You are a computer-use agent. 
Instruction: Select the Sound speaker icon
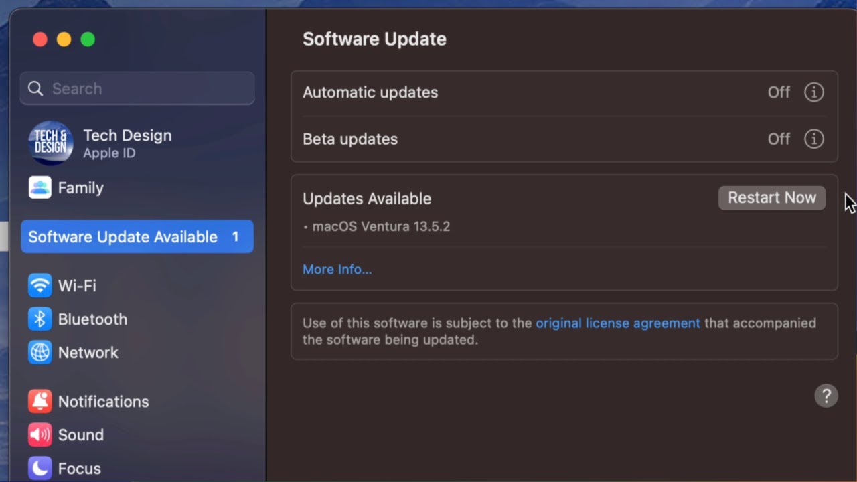click(40, 435)
